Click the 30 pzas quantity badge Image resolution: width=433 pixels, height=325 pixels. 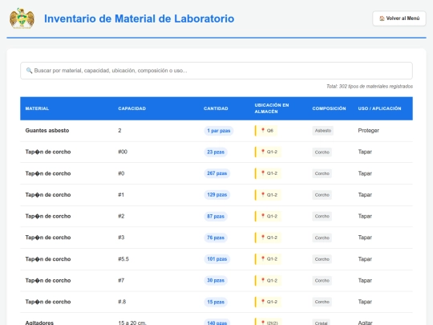point(216,281)
